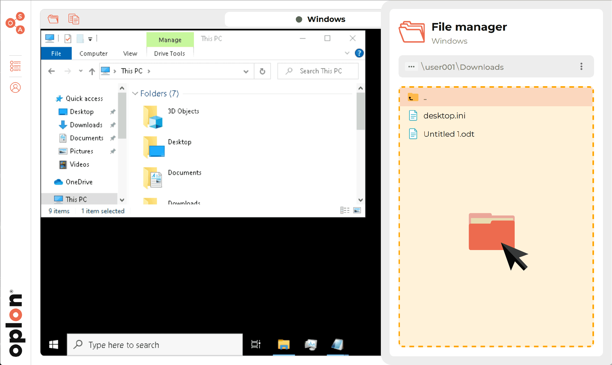Click the Manage tab in ribbon
This screenshot has width=612, height=365.
(x=170, y=39)
